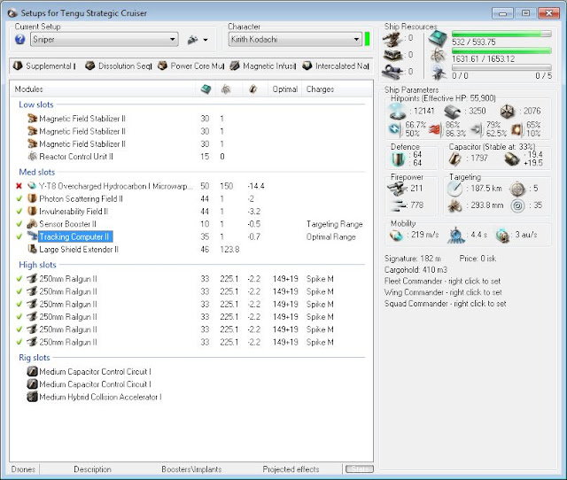This screenshot has width=567, height=480.
Task: Click the Y-T8 Microwarpdrive module icon
Action: (33, 186)
